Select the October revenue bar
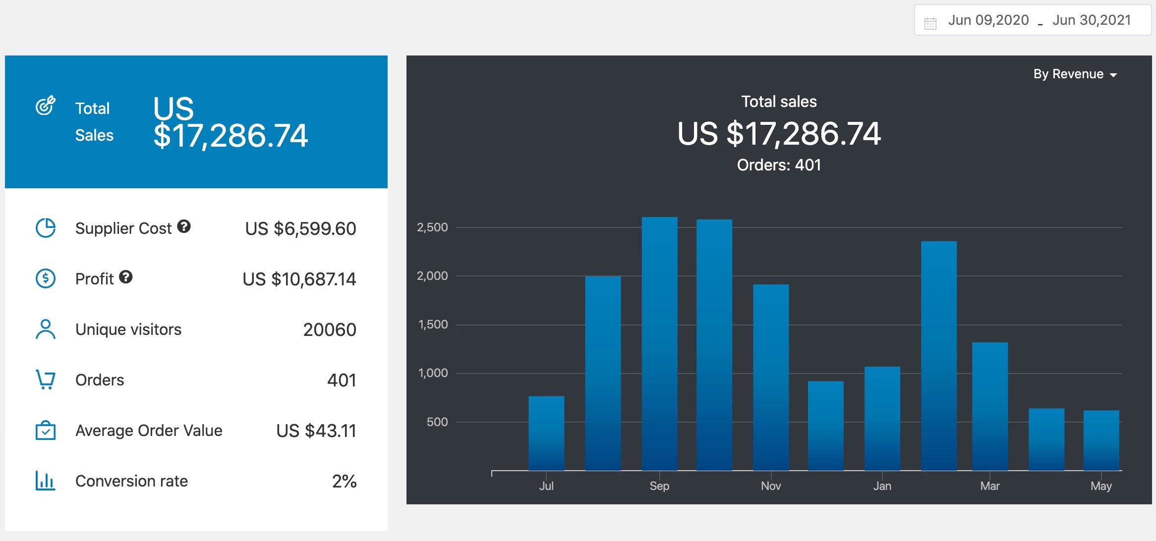Screen dimensions: 1156x541 tap(714, 345)
